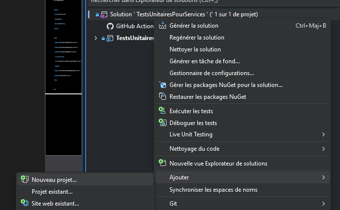Screen dimensions: 340x210
Task: Choose Regénérer la solution
Action: point(243,38)
